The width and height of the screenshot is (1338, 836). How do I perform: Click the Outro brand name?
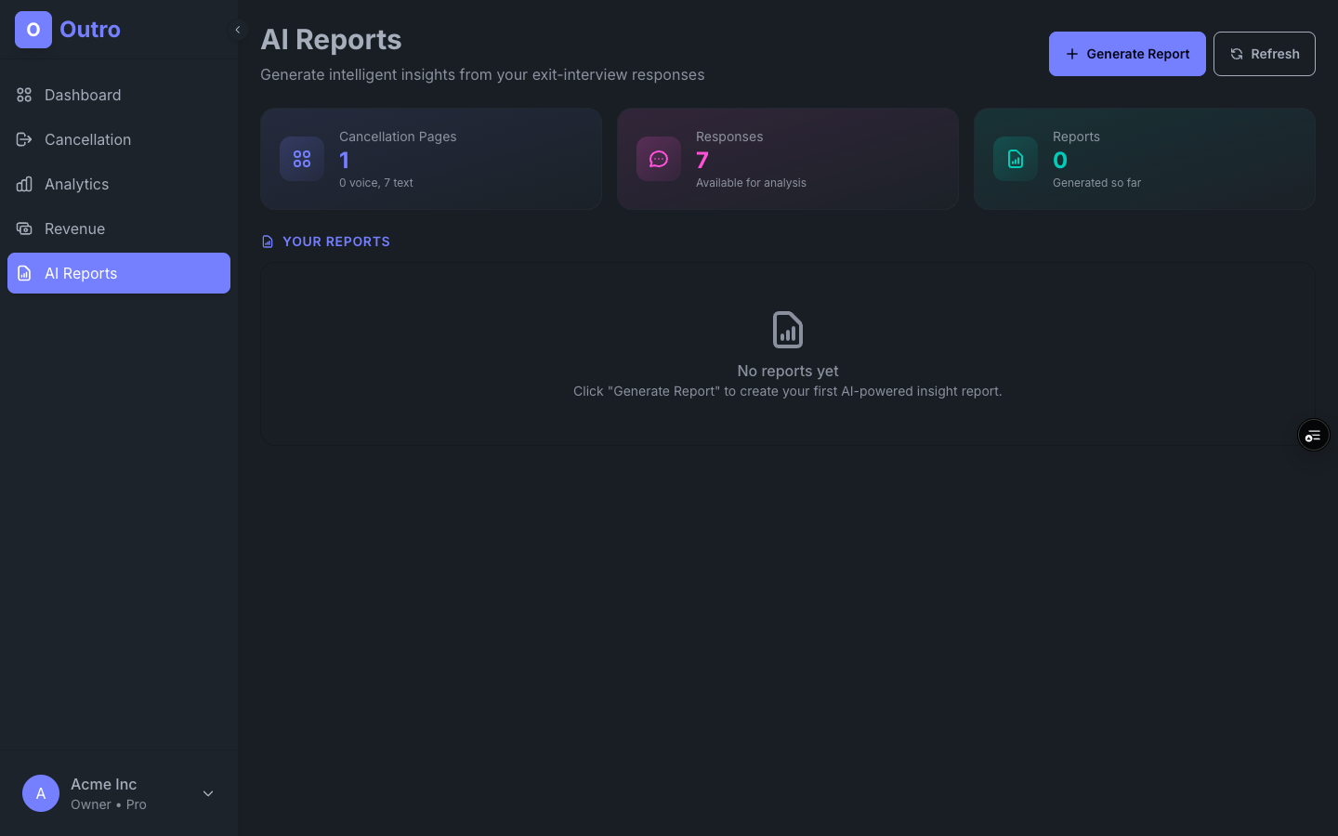pyautogui.click(x=90, y=30)
